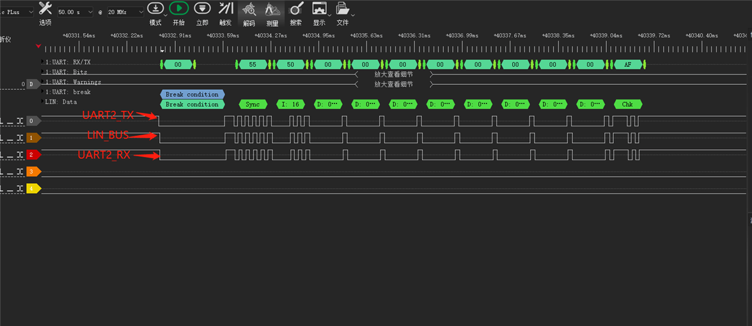Viewport: 752px width, 326px height.
Task: Click the red cursor marker on ruler
Action: click(38, 46)
